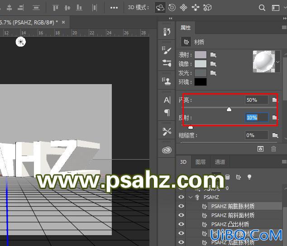Click the 反射 slider handle
This screenshot has width=287, height=246.
click(x=191, y=127)
